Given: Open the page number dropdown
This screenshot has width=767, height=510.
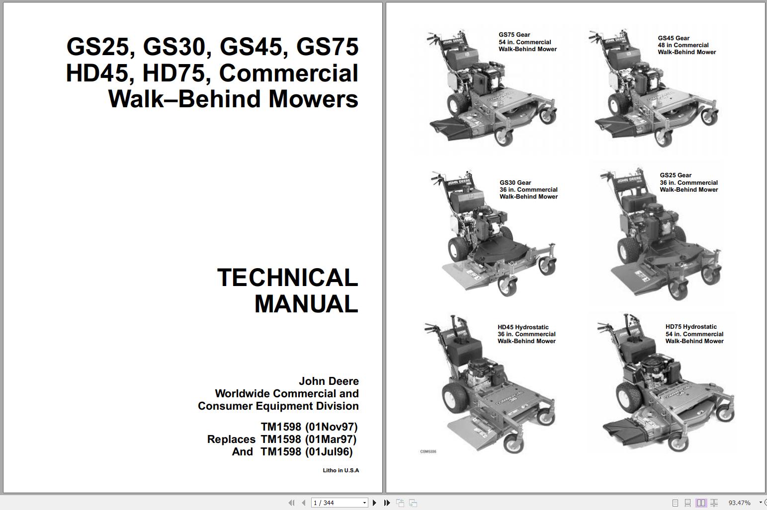Looking at the screenshot, I should tap(364, 503).
